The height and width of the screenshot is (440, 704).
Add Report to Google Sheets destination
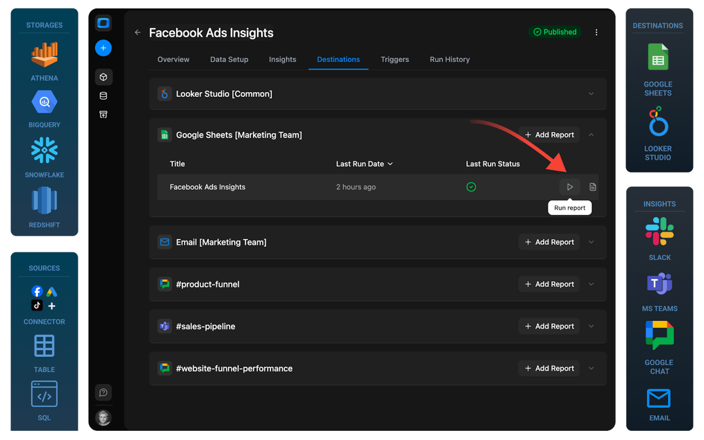pyautogui.click(x=549, y=135)
